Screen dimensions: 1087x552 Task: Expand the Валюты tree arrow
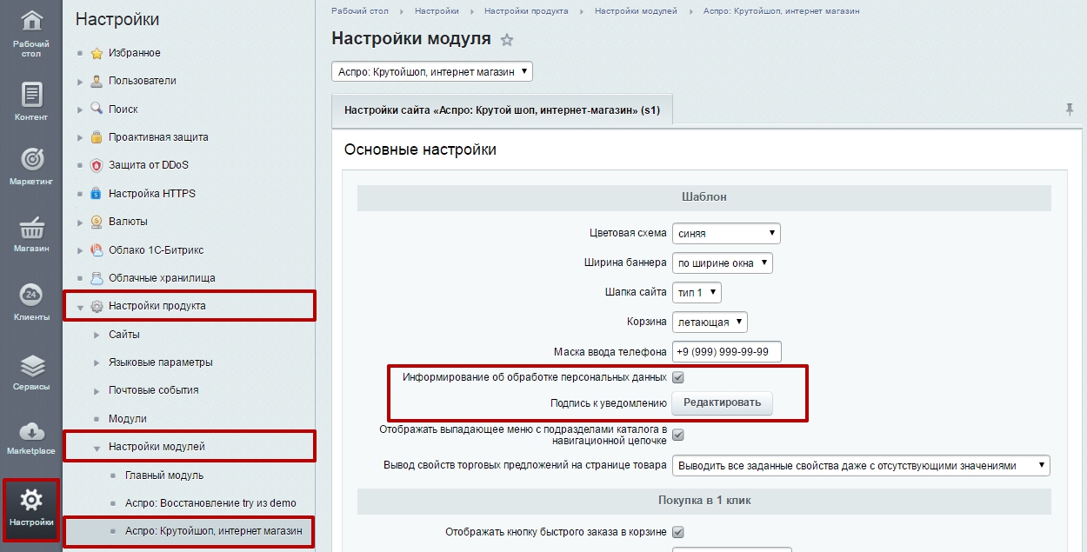pos(80,223)
